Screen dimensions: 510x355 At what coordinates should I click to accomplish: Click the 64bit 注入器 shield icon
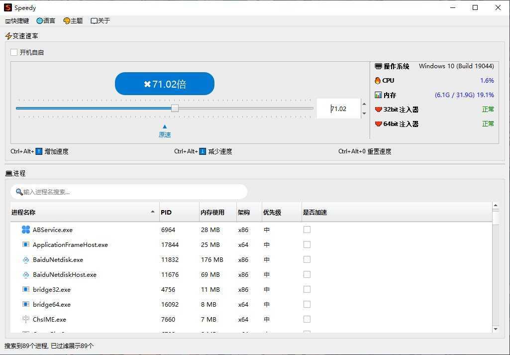(x=378, y=124)
